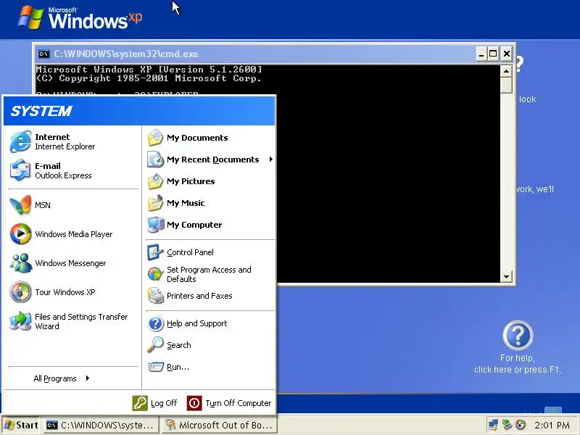Click the "Windows Media Player" label
Screen dimensions: 580x435
coord(74,234)
